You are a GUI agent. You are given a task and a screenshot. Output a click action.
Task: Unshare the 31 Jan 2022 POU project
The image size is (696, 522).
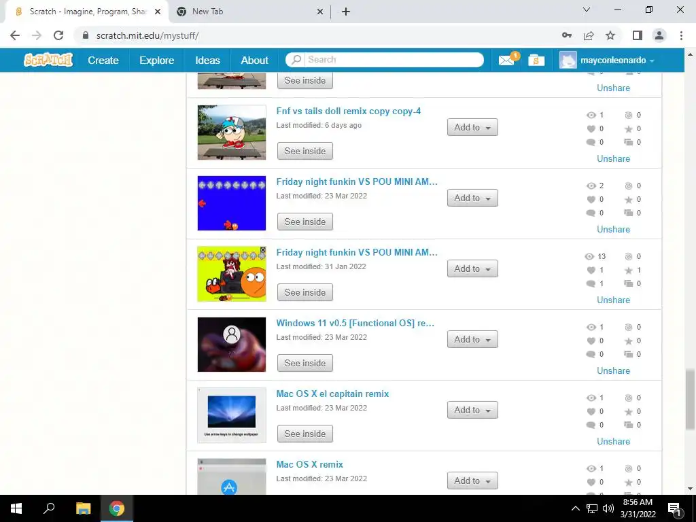(614, 300)
